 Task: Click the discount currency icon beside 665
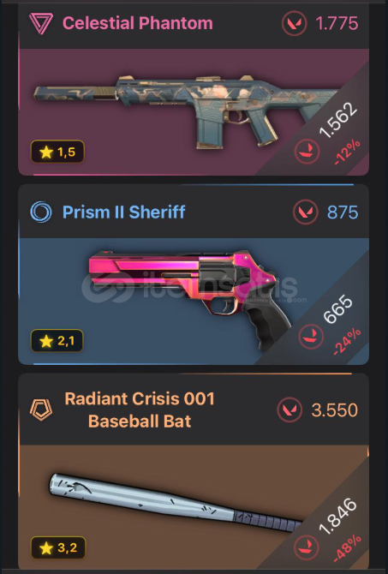tap(311, 337)
